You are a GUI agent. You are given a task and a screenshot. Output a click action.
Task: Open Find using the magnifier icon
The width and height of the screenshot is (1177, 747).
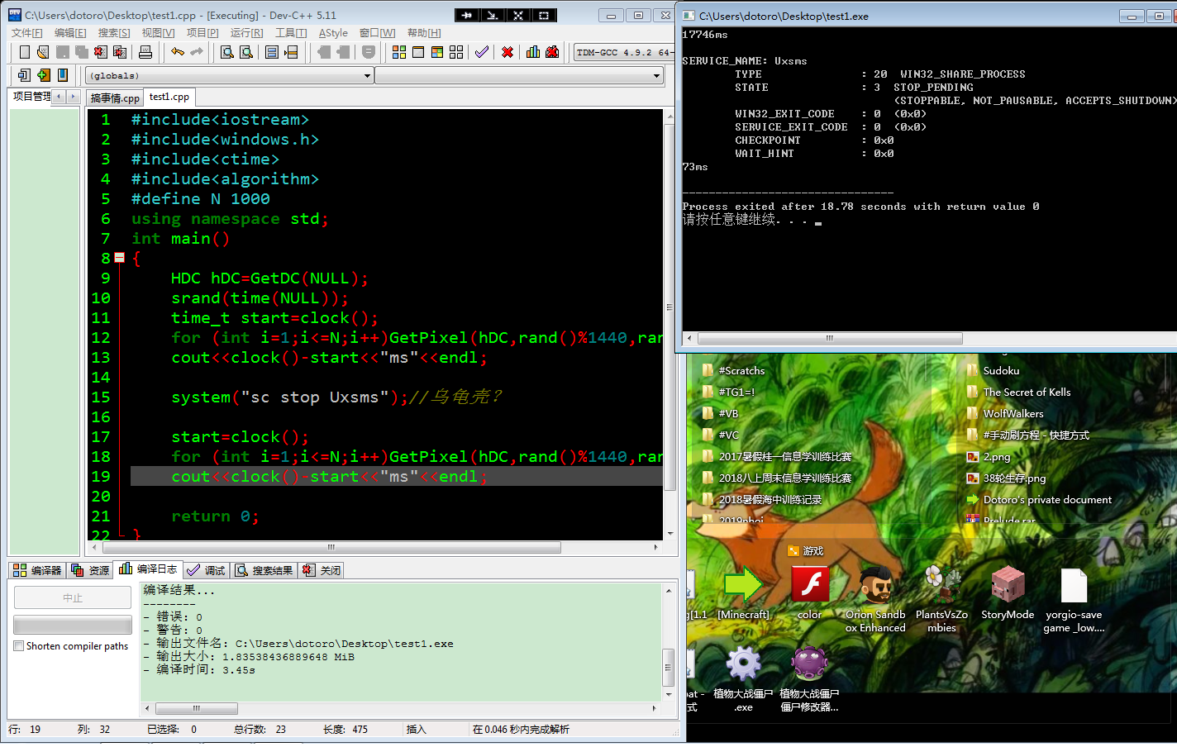[x=226, y=52]
